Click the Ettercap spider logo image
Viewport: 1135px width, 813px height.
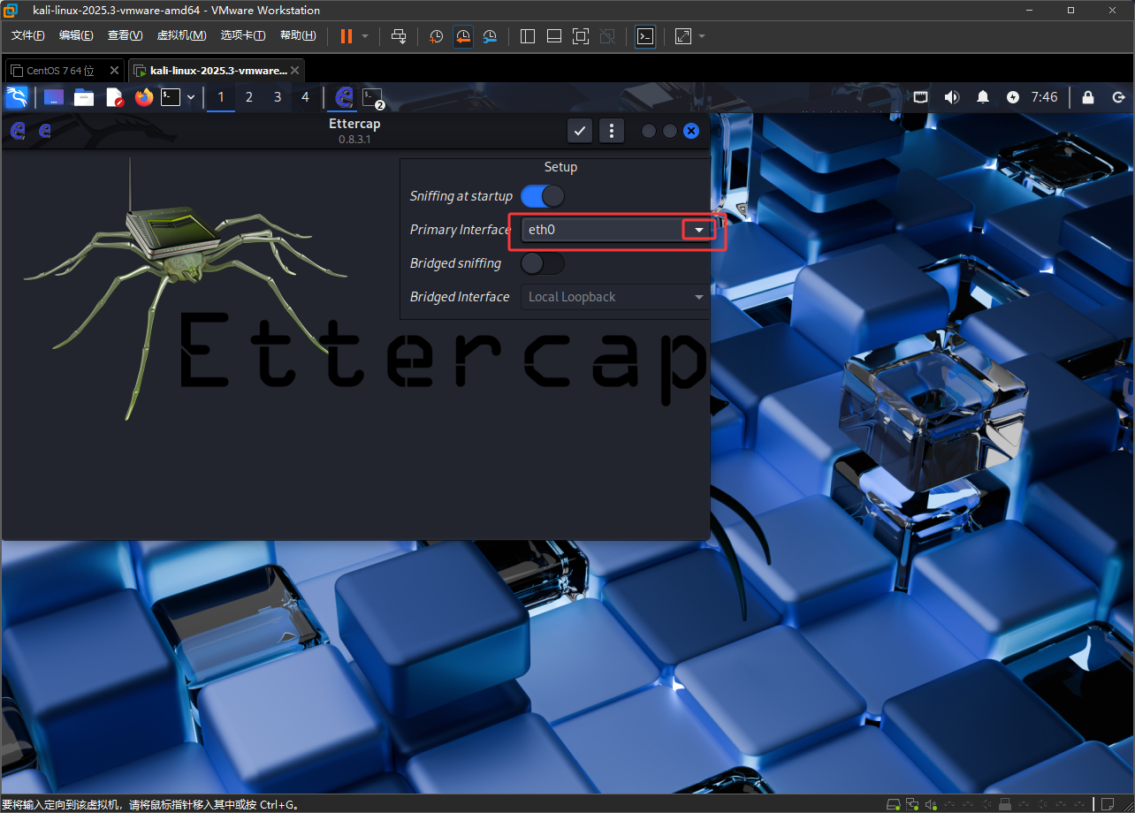tap(186, 287)
